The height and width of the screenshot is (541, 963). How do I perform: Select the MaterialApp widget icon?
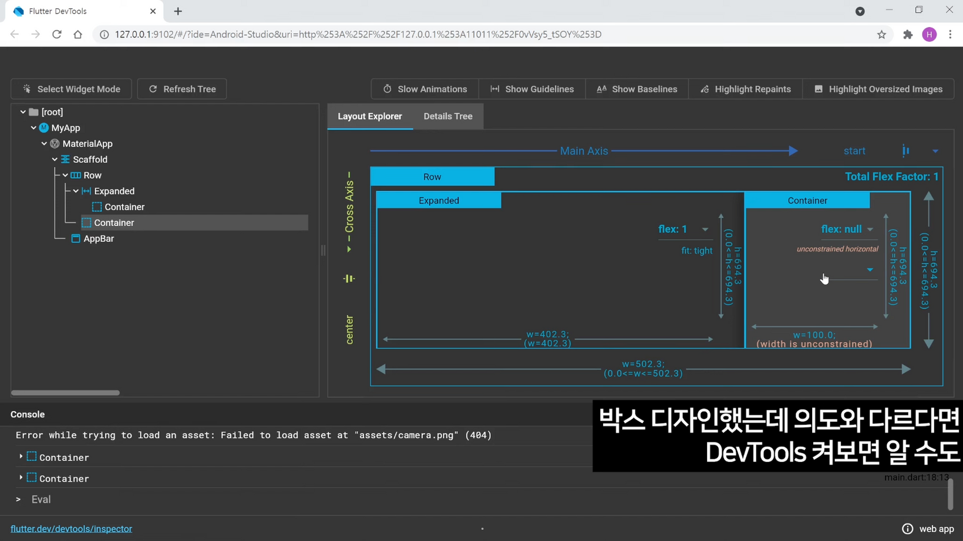[55, 144]
